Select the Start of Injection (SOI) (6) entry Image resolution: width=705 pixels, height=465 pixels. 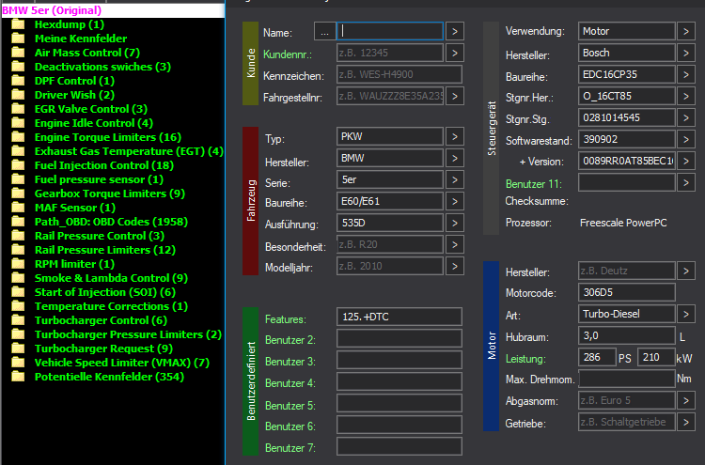coord(105,292)
